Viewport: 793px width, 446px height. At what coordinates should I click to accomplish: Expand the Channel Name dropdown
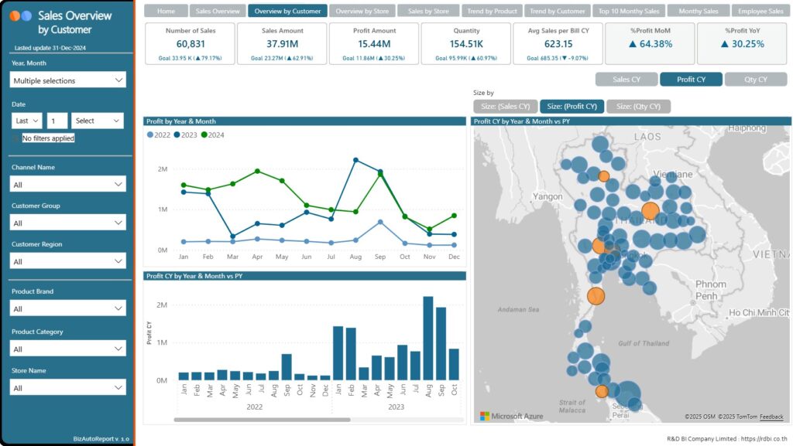click(x=68, y=185)
